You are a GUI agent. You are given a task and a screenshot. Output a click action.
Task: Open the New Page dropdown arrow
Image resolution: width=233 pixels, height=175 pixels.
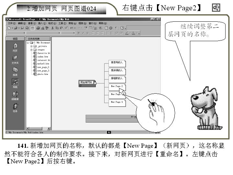(12, 28)
